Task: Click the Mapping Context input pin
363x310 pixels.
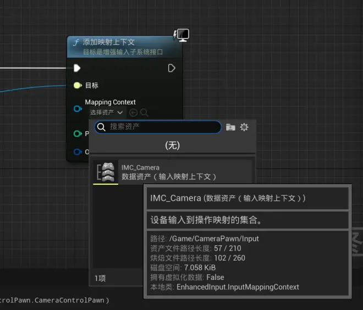Action: pos(78,109)
